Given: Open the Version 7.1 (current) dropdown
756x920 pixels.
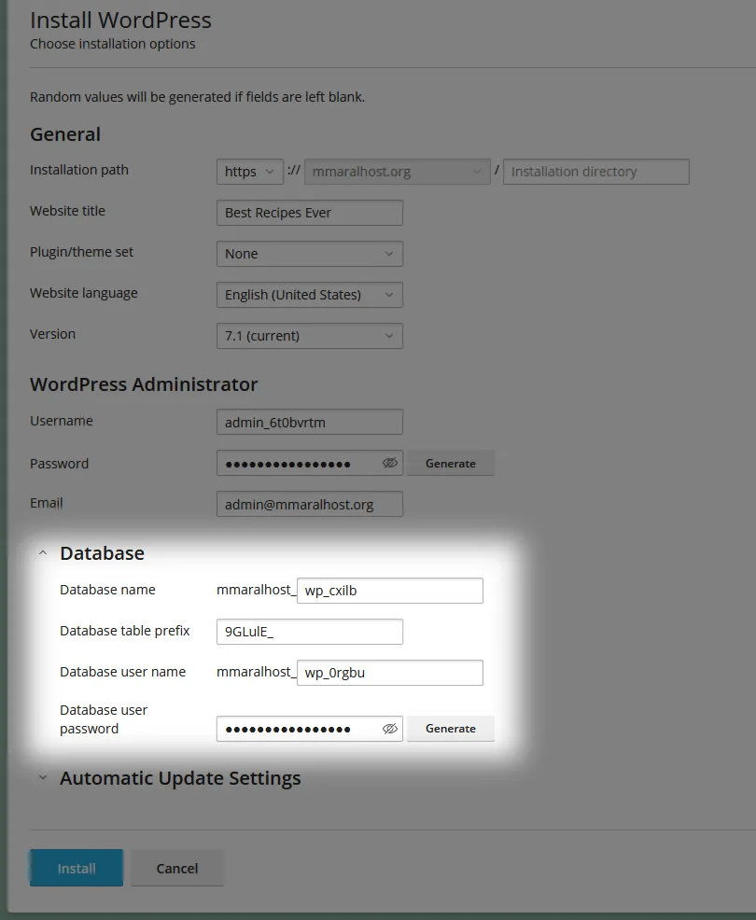Looking at the screenshot, I should pyautogui.click(x=309, y=336).
